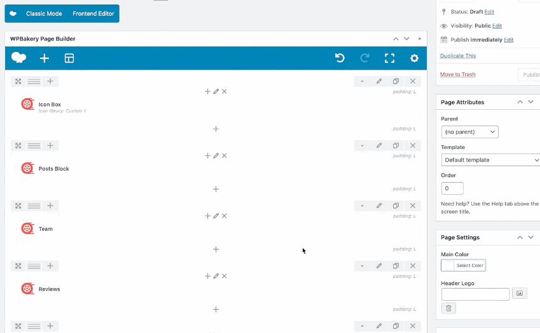Edit Icon Box row with pencil
Image resolution: width=540 pixels, height=333 pixels.
pyautogui.click(x=379, y=81)
